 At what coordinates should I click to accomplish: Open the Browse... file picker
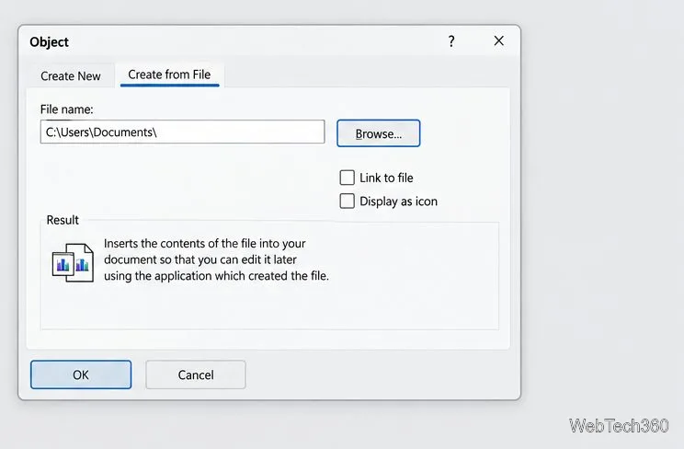(x=378, y=133)
